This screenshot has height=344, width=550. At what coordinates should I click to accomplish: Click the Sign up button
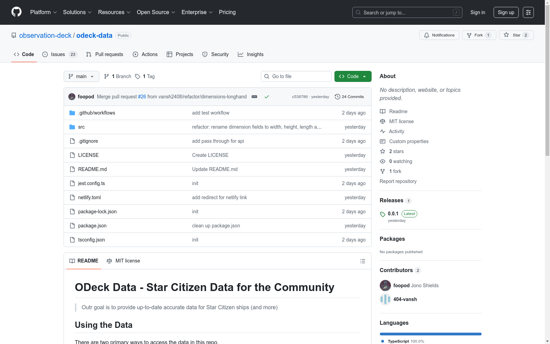point(506,12)
